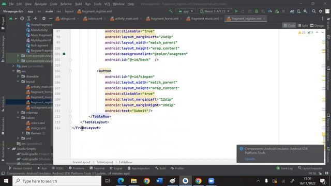
Task: Open Microsoft Edge from taskbar
Action: [x=121, y=181]
